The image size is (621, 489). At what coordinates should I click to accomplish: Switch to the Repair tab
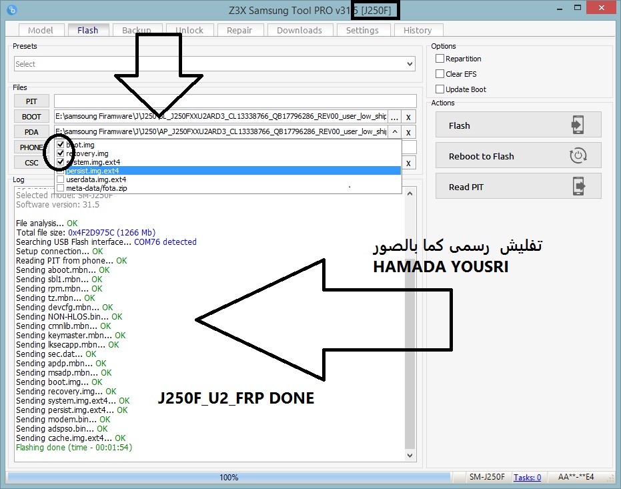(239, 30)
